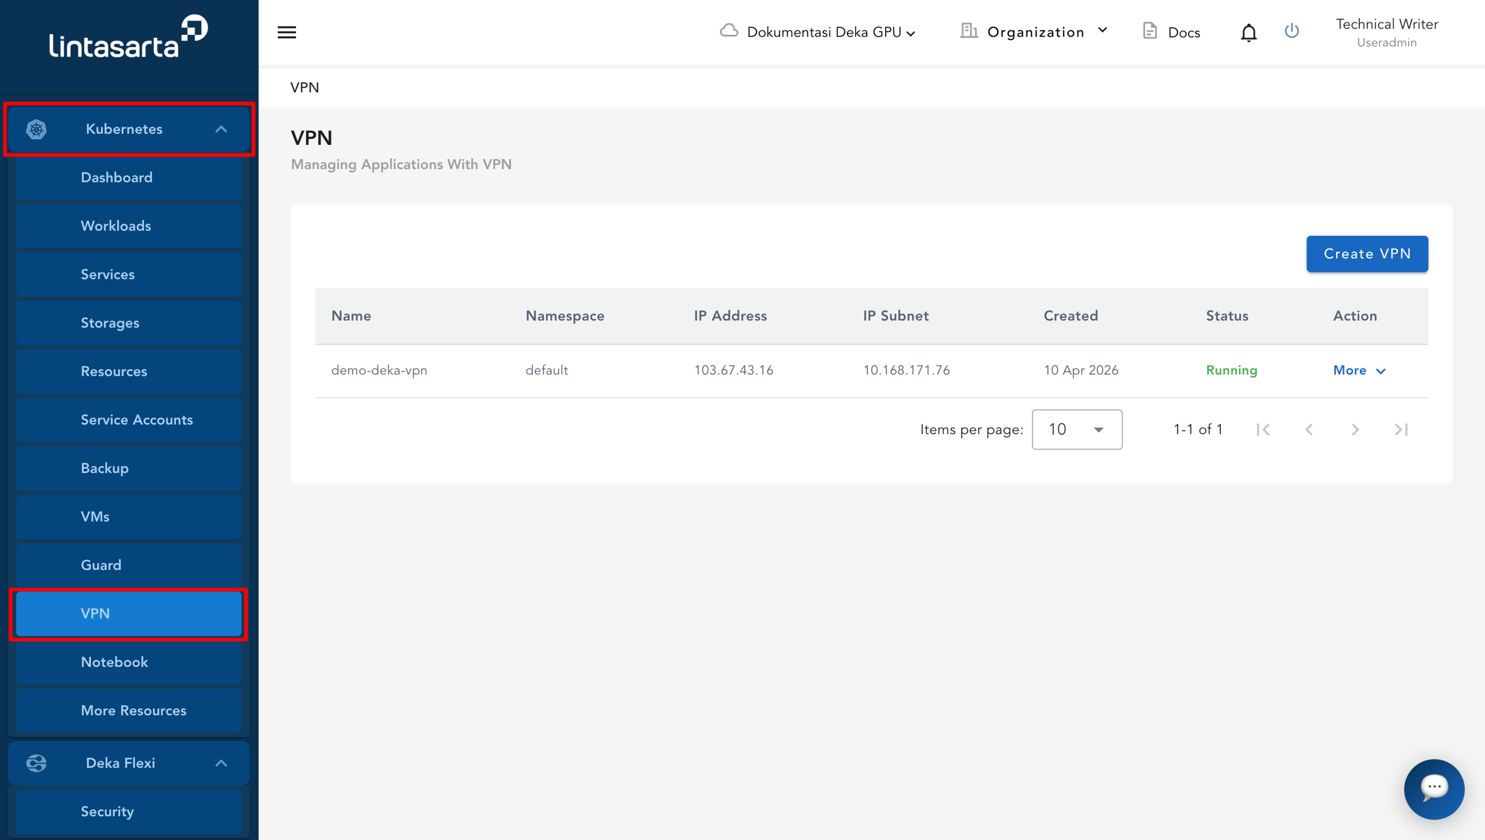Click the Deka Flexi globe icon
The height and width of the screenshot is (840, 1485).
point(37,763)
